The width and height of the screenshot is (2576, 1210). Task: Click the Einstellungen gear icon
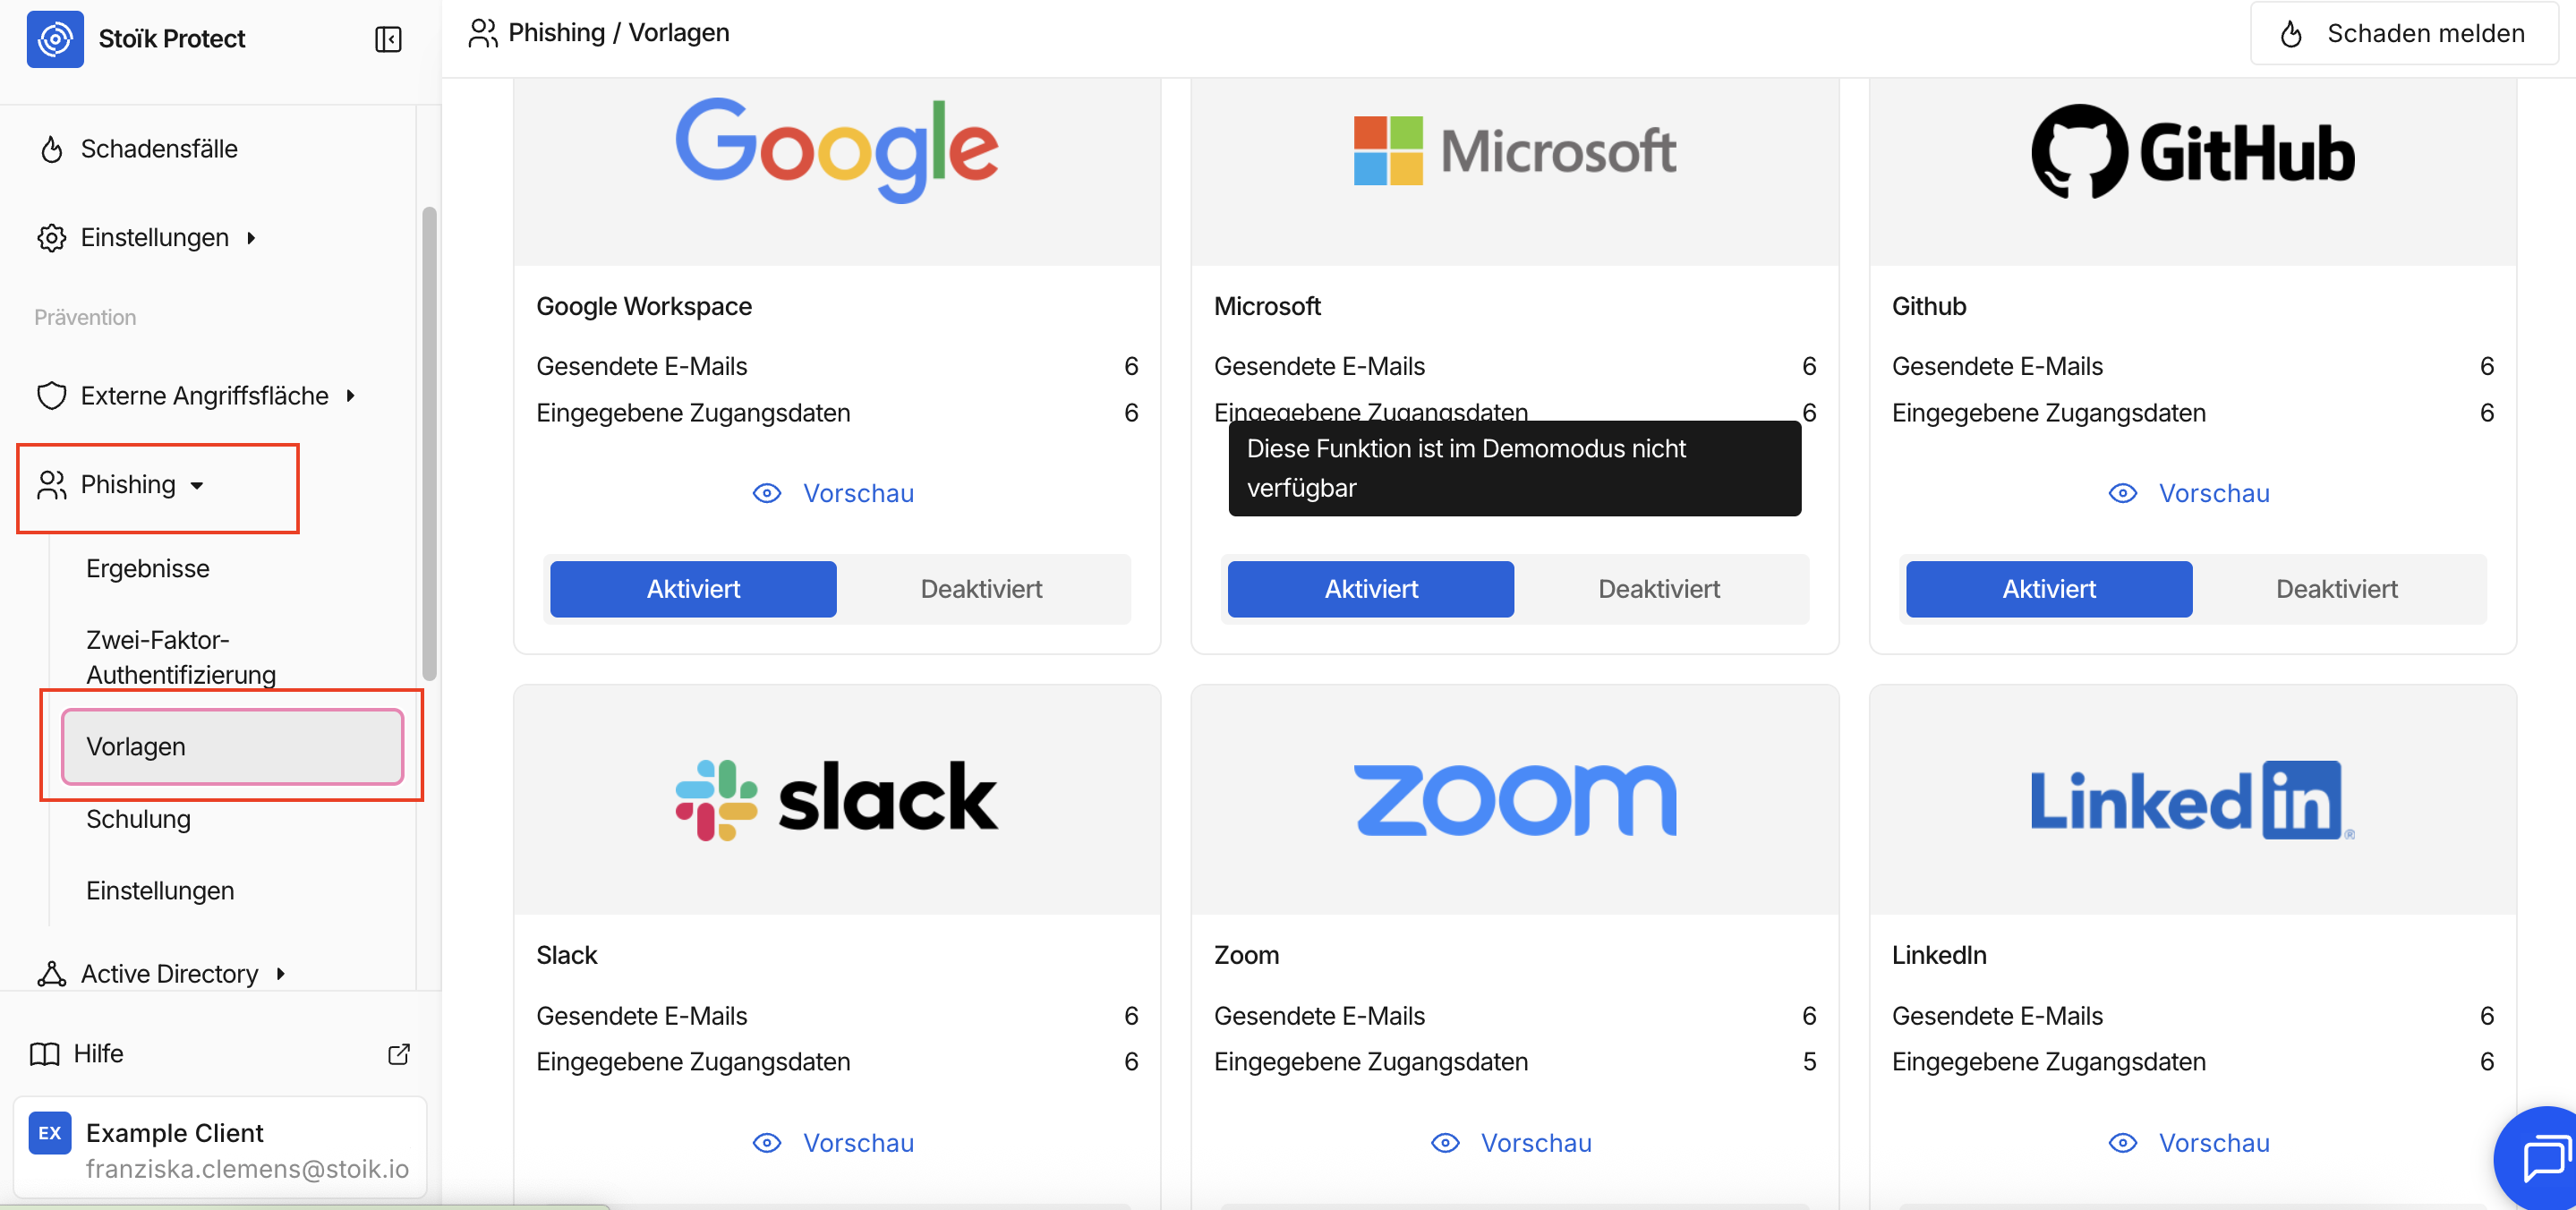(52, 238)
